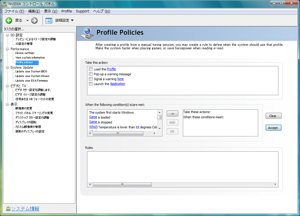Click the xx degrees value link
The width and height of the screenshot is (300, 216).
click(137, 127)
